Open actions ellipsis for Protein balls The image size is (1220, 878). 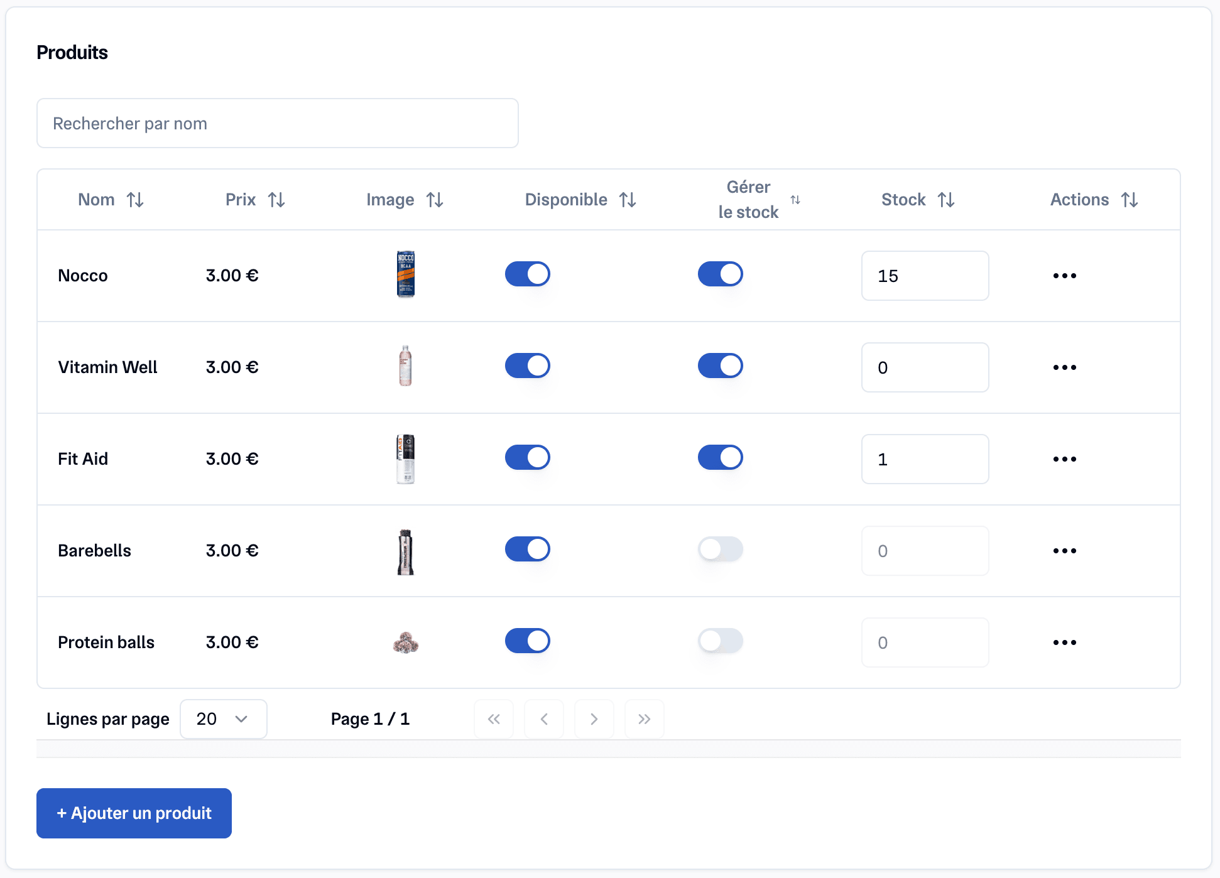[1065, 642]
